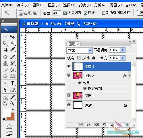This screenshot has height=138, width=143.
Task: Open blend mode dropdown 正常
Action: click(x=80, y=50)
